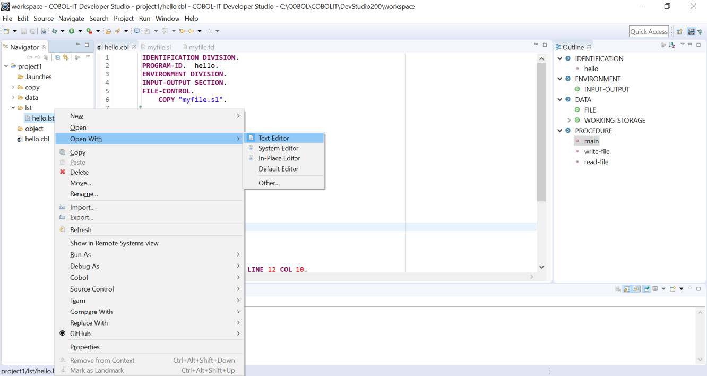This screenshot has width=707, height=376.
Task: Select the COBOL perspective icon at top right
Action: click(692, 31)
